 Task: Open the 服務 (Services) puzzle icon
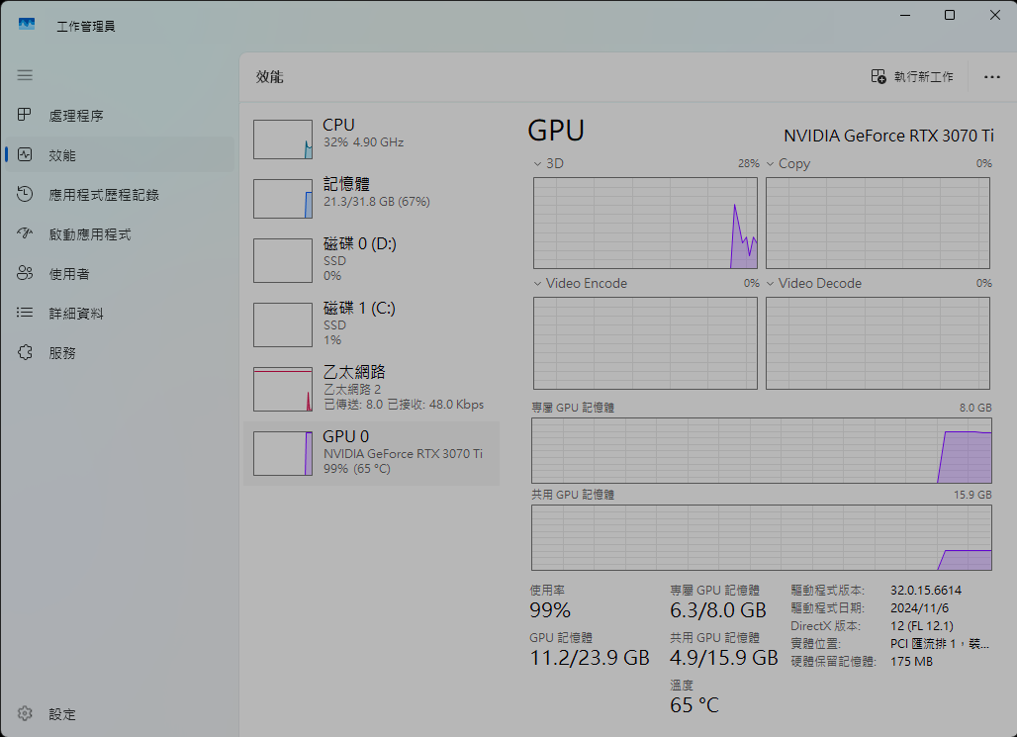[x=25, y=353]
